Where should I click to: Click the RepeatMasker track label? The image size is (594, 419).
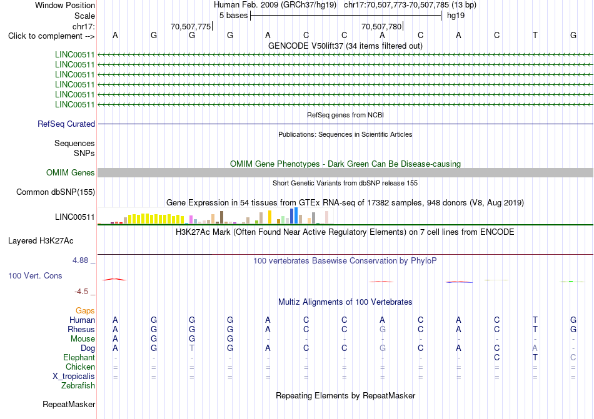pos(69,405)
